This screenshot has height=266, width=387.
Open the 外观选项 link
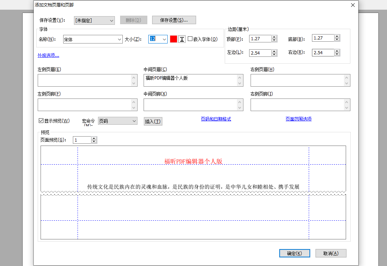(48, 55)
